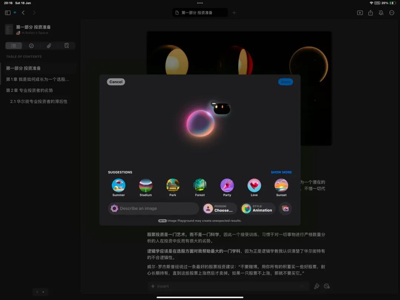Screen dimensions: 400x300
Task: Switch to table of contents sidebar tab
Action: tap(14, 46)
